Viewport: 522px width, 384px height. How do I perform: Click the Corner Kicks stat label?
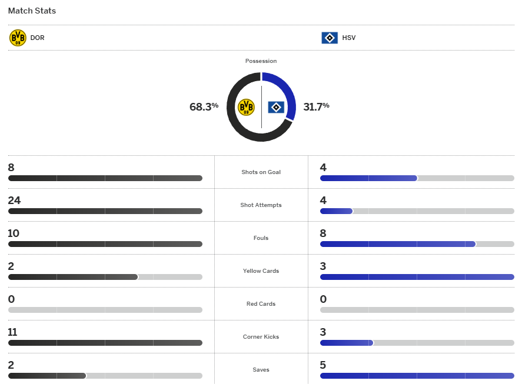point(261,337)
